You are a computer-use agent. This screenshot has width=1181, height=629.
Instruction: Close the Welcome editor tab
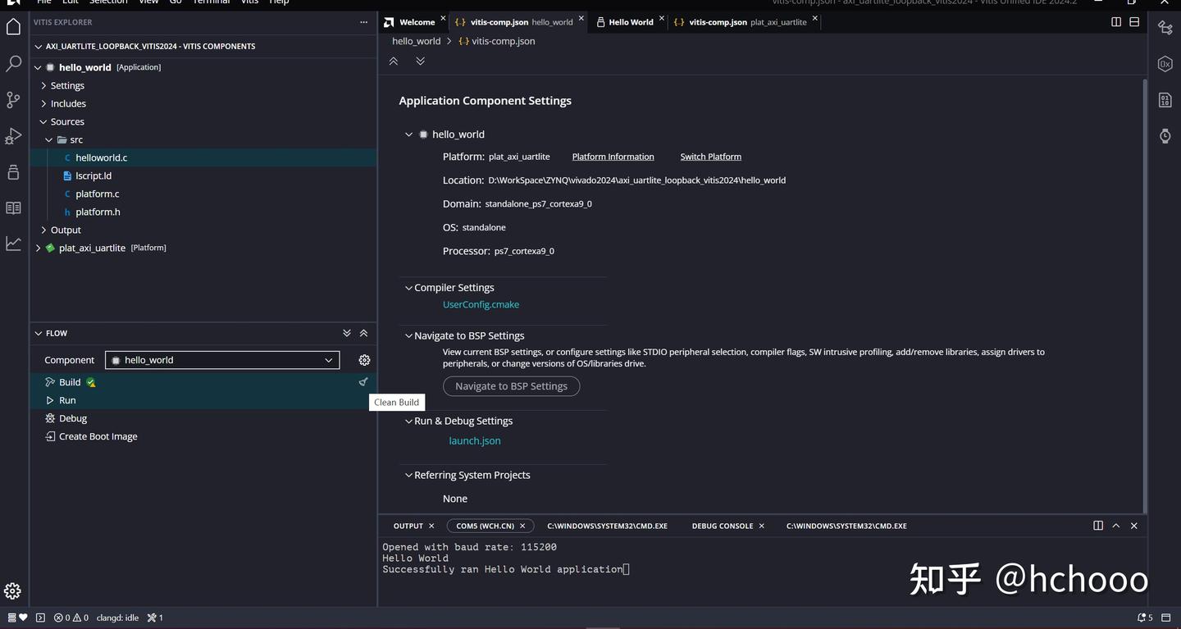click(x=443, y=19)
